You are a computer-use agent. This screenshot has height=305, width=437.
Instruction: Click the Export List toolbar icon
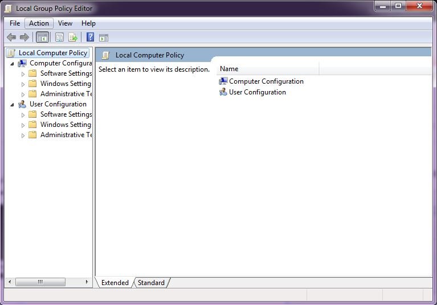73,38
